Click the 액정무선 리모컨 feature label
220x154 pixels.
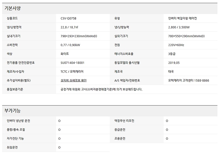124,121
